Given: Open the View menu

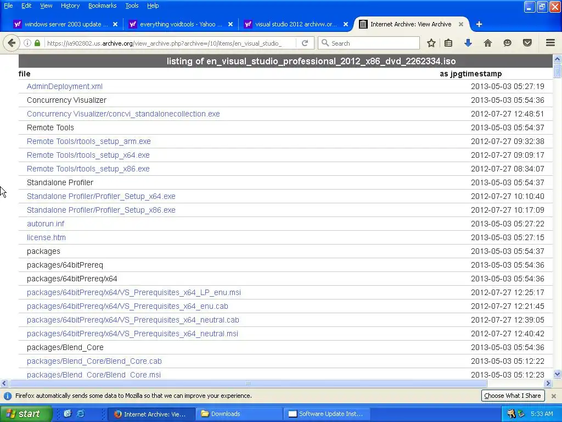Looking at the screenshot, I should (x=46, y=5).
